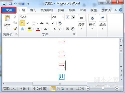Click the phonetic guide (wén) icon
Viewport: 125px width, 93px height.
tap(67, 17)
